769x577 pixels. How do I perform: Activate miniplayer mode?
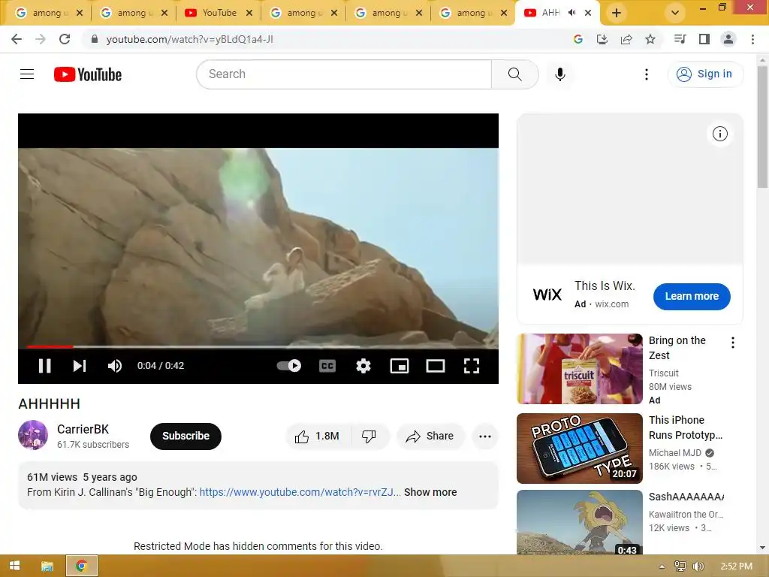400,366
